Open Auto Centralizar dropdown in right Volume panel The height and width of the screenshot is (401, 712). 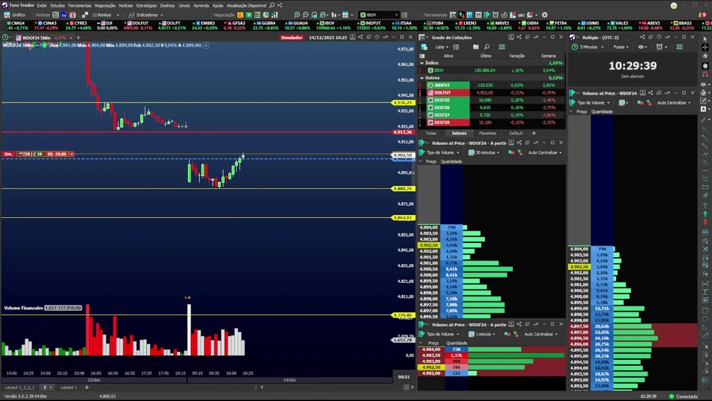pyautogui.click(x=674, y=102)
